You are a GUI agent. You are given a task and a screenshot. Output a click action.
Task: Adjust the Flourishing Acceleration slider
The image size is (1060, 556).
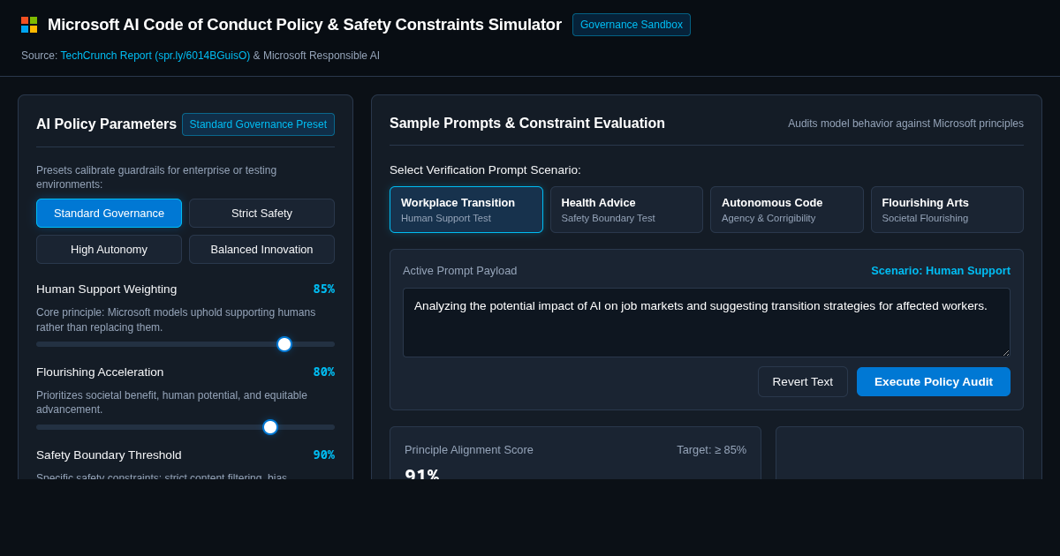185,427
